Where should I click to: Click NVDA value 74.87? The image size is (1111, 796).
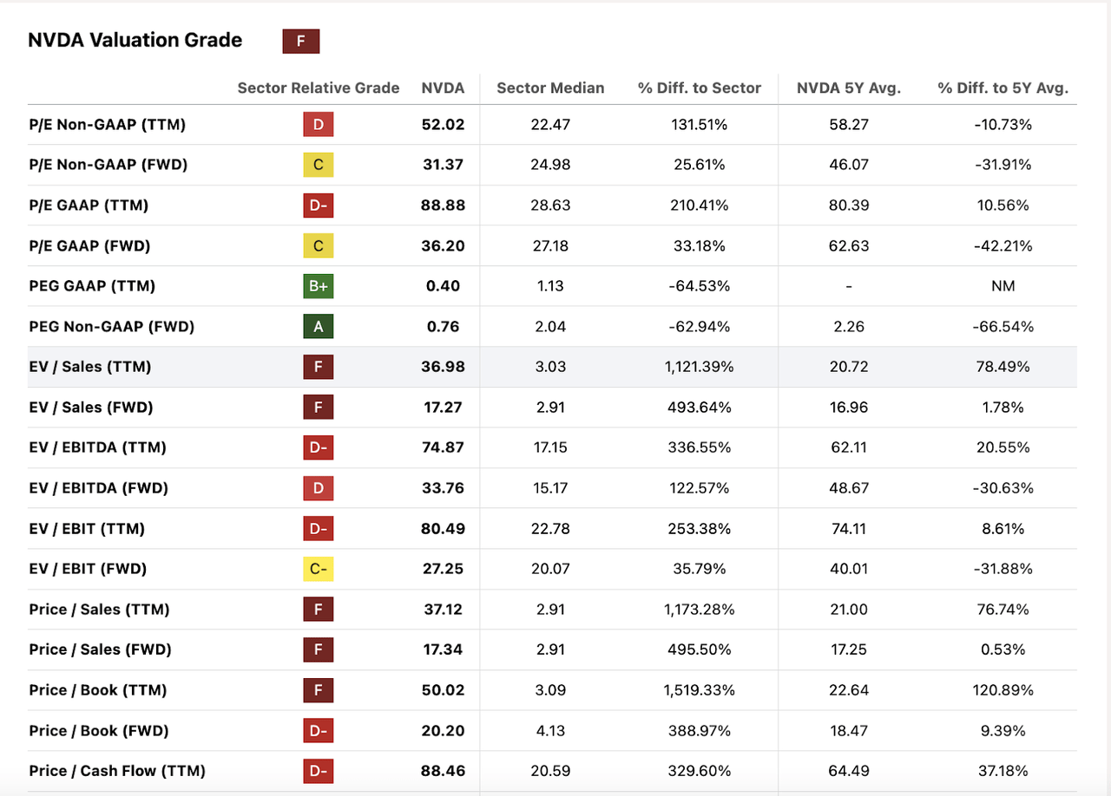click(444, 447)
